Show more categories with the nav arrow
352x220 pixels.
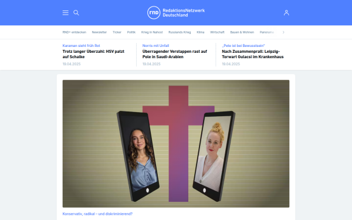click(283, 32)
